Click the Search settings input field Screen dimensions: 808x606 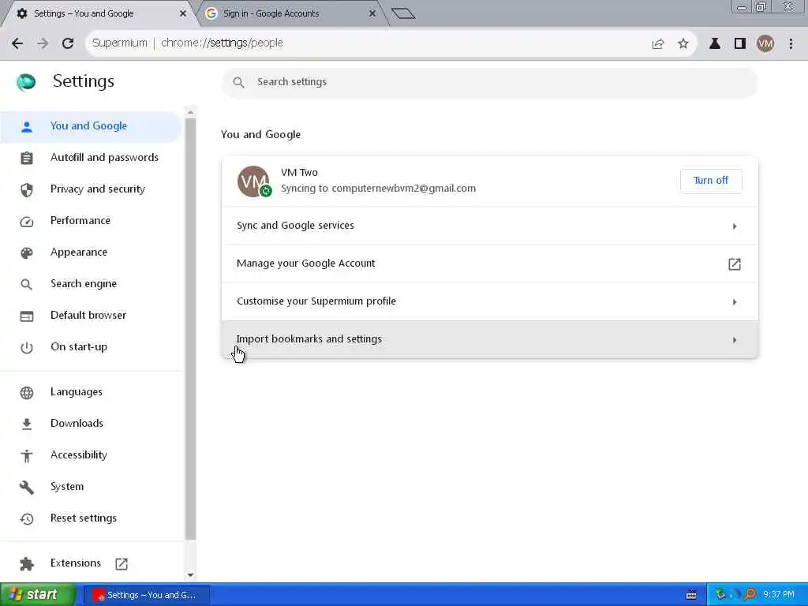click(489, 82)
